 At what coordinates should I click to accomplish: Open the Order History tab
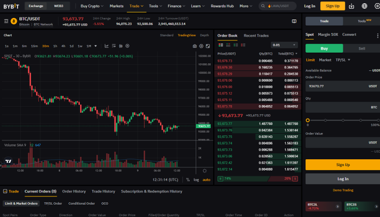(74, 191)
